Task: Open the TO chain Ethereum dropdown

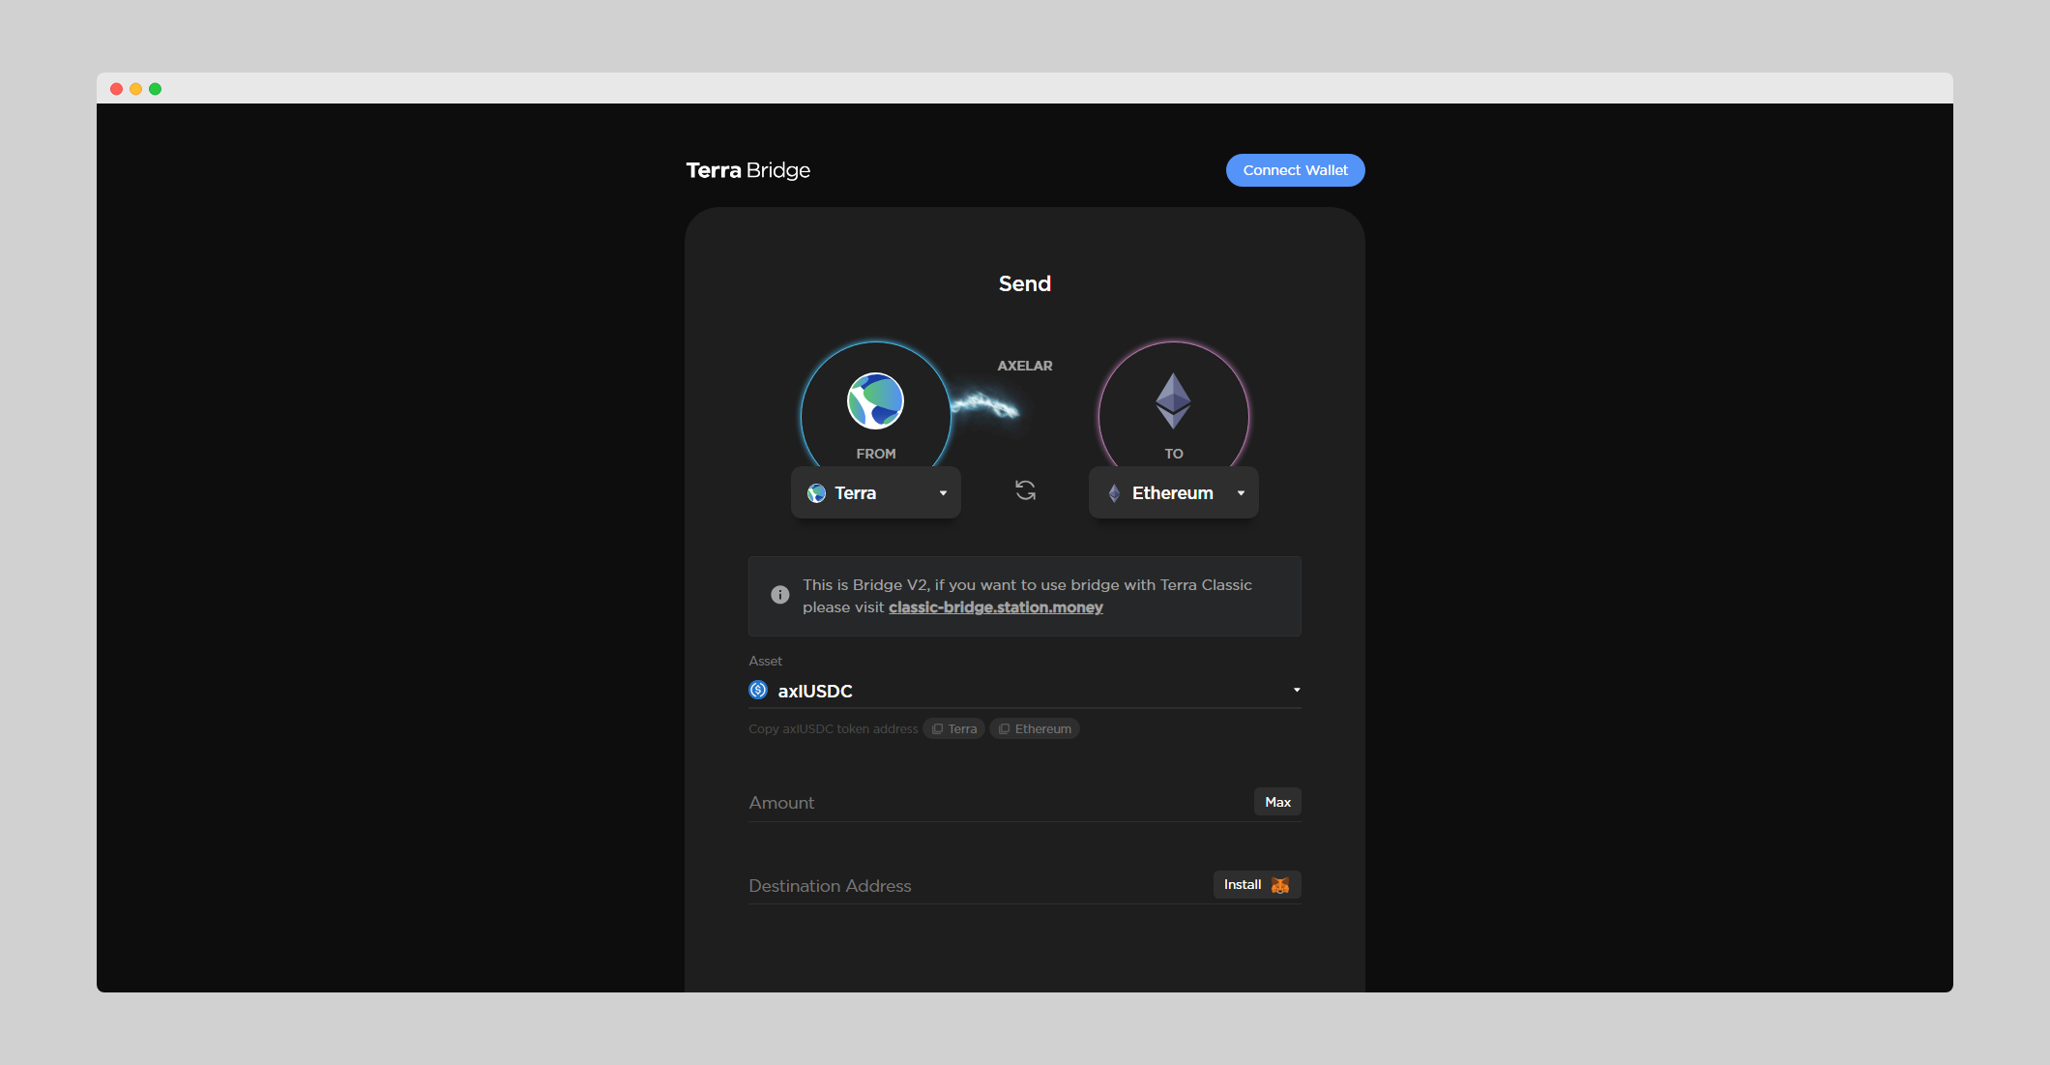Action: pos(1173,493)
